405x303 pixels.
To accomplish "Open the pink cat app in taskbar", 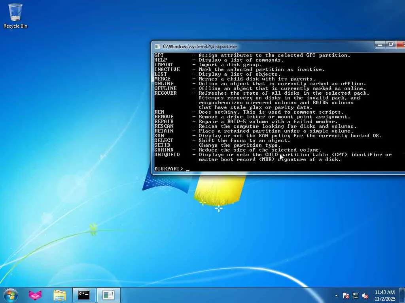I will point(35,295).
